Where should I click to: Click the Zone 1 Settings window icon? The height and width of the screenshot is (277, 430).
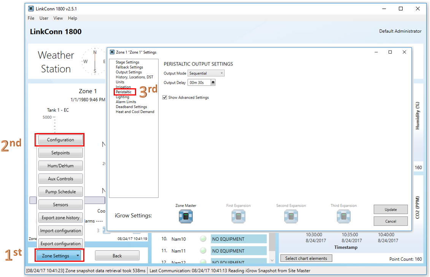[x=112, y=52]
